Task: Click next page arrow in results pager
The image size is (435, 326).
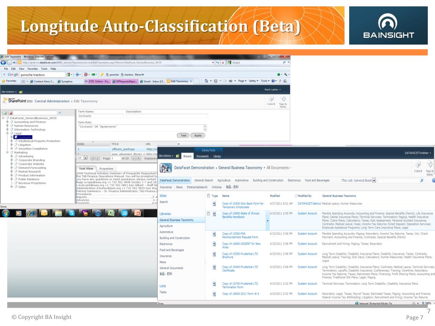Action: click(134, 158)
